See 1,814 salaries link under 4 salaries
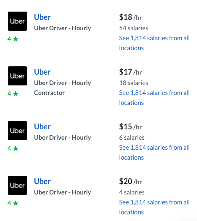The image size is (197, 221). coord(154,207)
